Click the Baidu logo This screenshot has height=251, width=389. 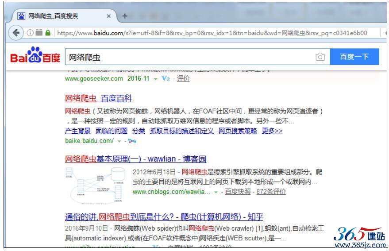coord(35,55)
